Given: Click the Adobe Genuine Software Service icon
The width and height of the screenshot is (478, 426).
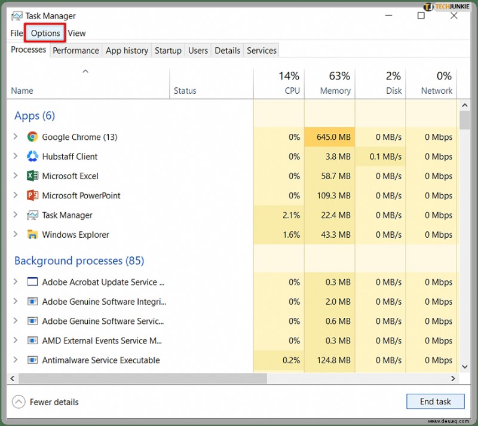Looking at the screenshot, I should 32,321.
